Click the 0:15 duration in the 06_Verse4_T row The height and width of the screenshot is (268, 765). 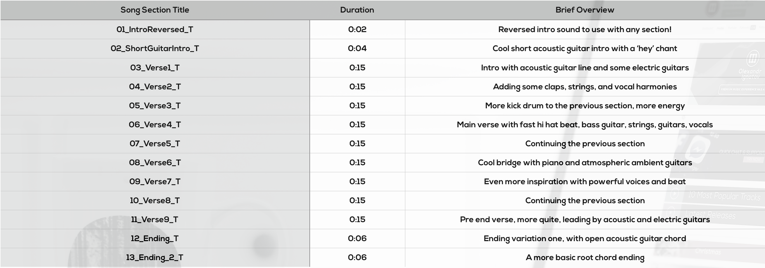357,125
